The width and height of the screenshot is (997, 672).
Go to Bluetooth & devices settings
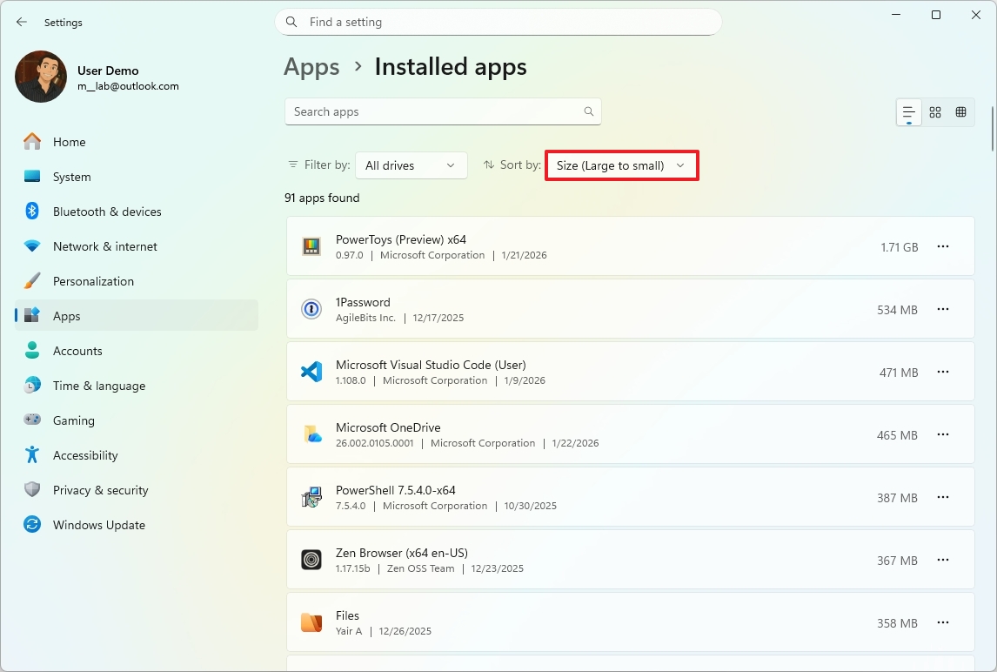[x=106, y=212]
